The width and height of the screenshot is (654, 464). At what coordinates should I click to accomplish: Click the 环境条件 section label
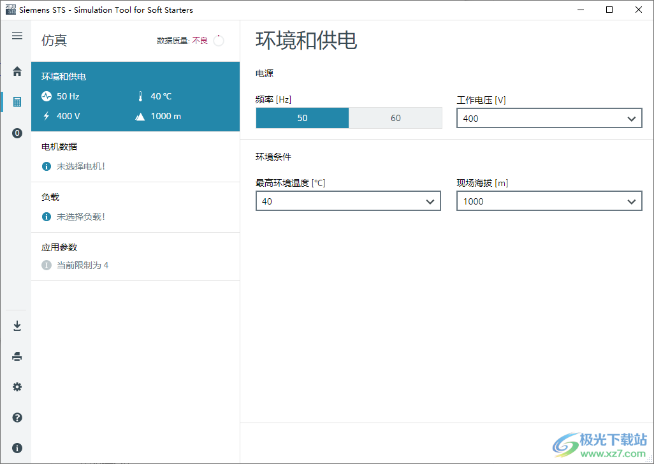click(x=273, y=157)
